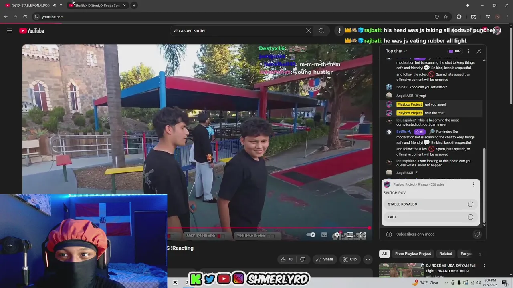This screenshot has height=288, width=513.
Task: Bookmark this page with star icon
Action: pyautogui.click(x=446, y=17)
